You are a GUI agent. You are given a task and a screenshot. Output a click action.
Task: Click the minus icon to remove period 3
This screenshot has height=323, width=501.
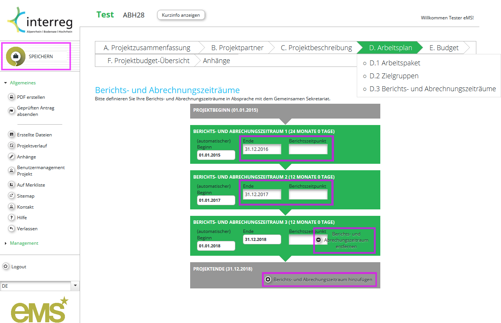pos(318,240)
